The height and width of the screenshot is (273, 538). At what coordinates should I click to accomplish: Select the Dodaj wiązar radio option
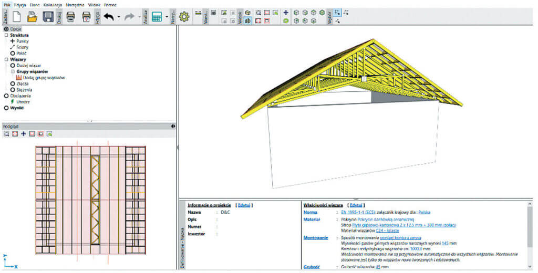13,65
